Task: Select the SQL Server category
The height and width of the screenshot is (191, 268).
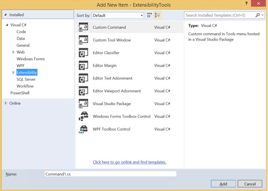Action: coord(26,79)
